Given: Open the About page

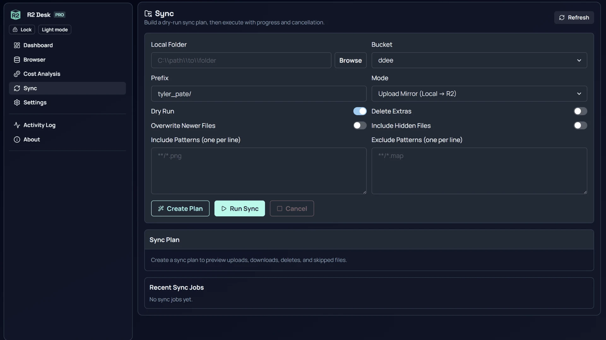Looking at the screenshot, I should (67, 140).
